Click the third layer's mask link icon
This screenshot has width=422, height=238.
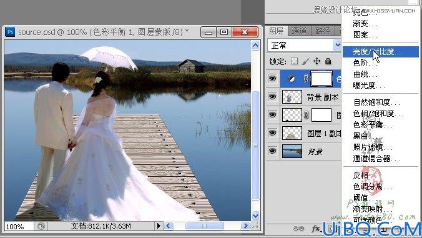tap(307, 115)
